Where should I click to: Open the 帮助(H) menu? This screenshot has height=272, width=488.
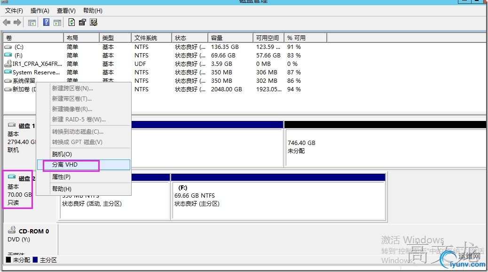tap(93, 11)
